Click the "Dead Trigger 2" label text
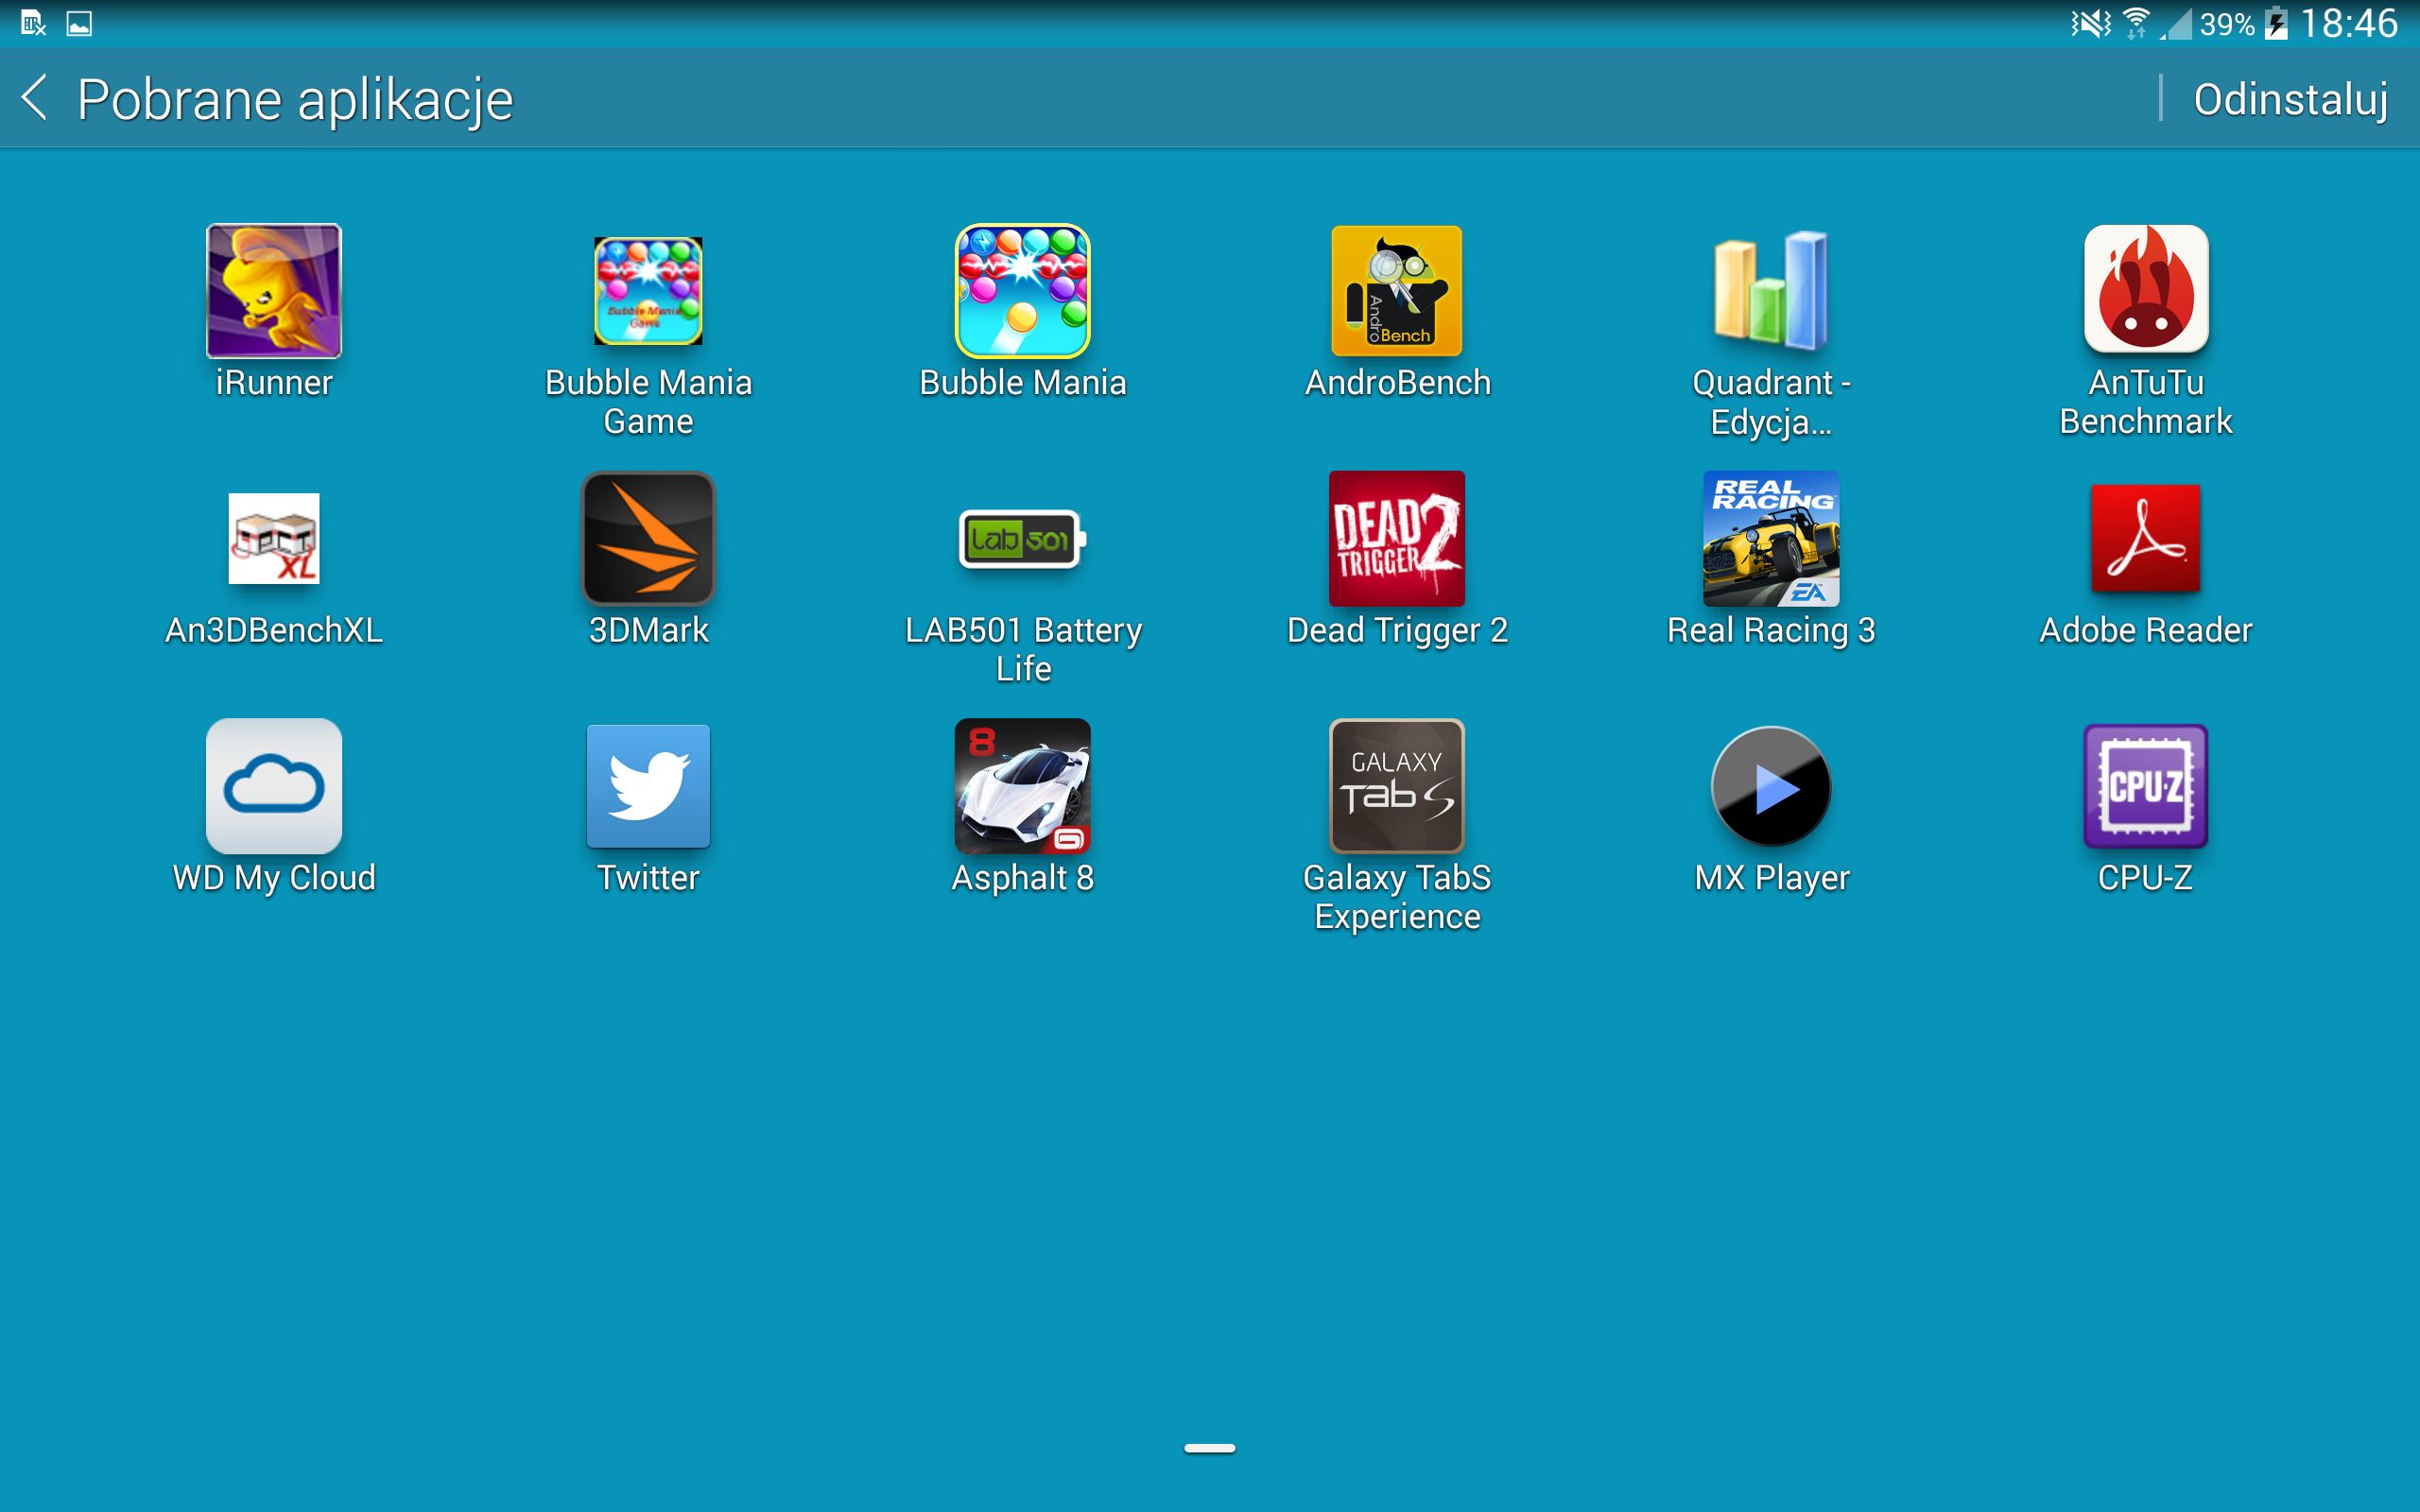Screen dimensions: 2420x1512 (x=1397, y=630)
